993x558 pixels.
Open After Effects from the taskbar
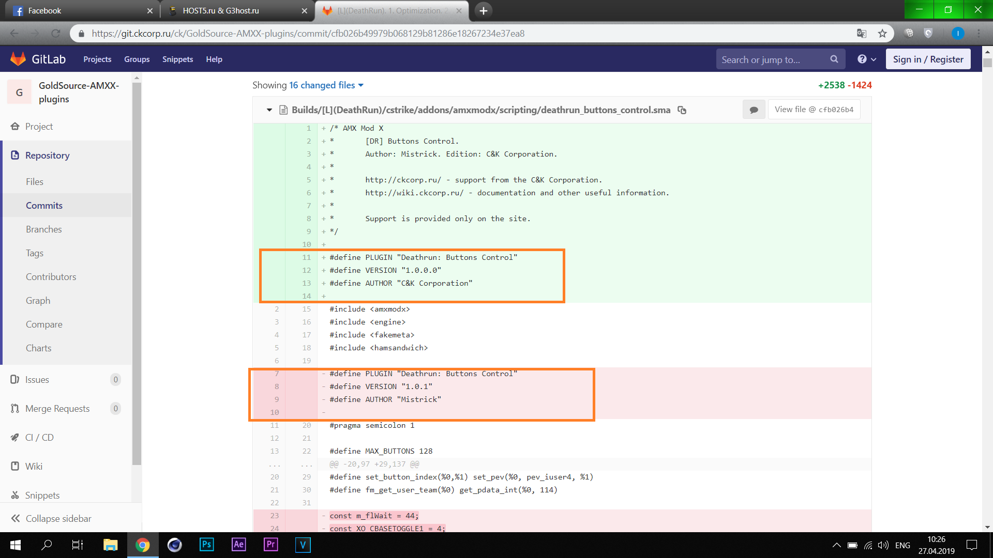point(238,545)
